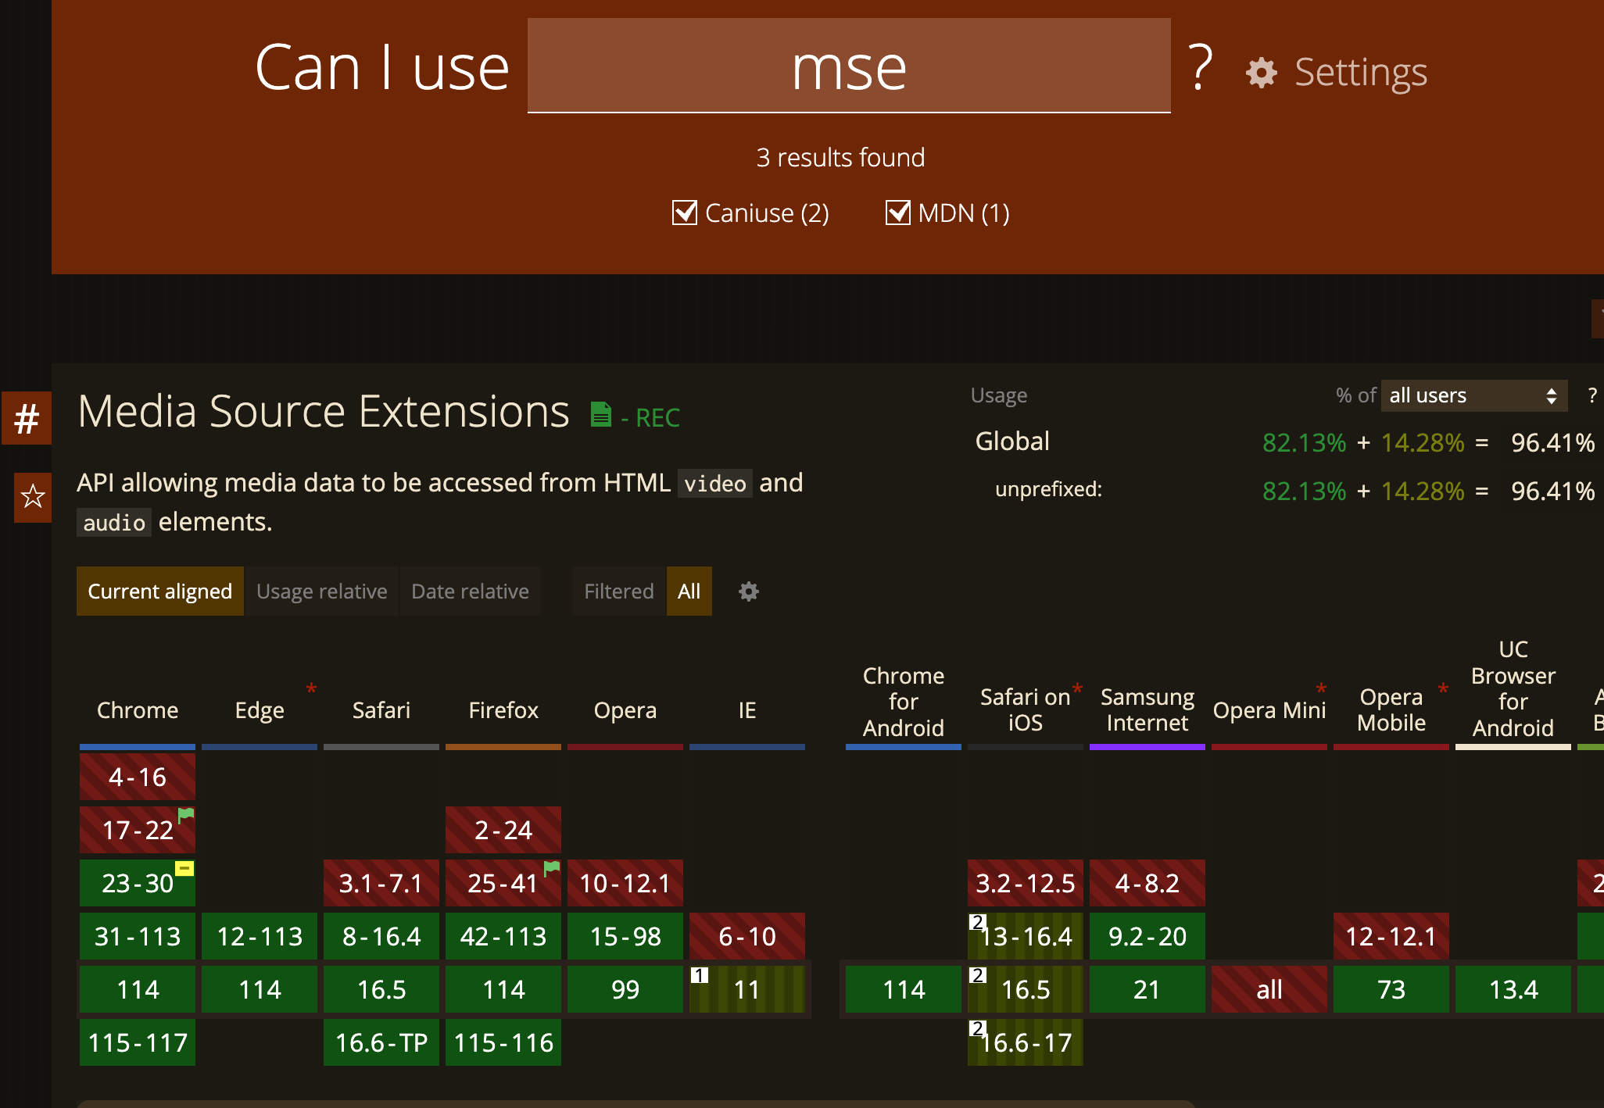Select Chrome for Android 114 cell
The height and width of the screenshot is (1108, 1604).
[904, 989]
